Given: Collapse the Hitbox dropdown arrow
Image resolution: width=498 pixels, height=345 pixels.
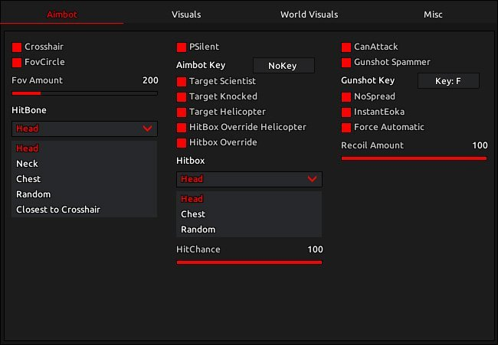Looking at the screenshot, I should 312,179.
